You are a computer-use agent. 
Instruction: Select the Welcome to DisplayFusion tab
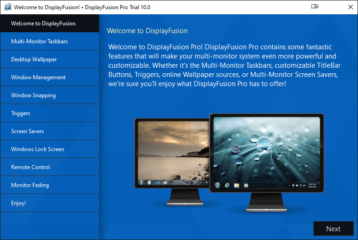[50, 23]
